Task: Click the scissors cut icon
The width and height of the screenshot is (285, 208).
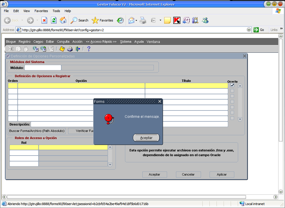Action: click(x=11, y=49)
